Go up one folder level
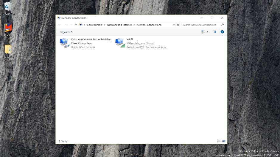This screenshot has height=157, width=280. point(76,25)
